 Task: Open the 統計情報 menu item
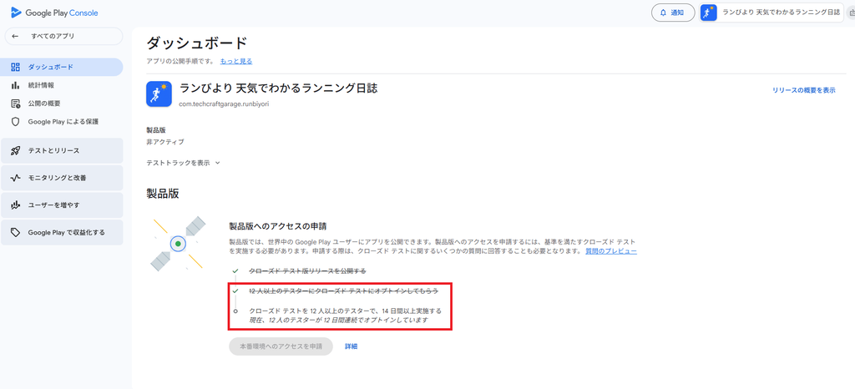62,85
